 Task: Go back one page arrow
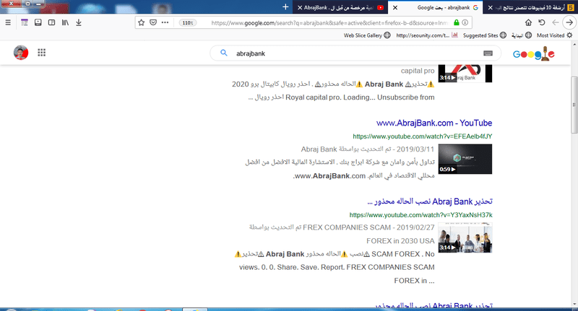[x=555, y=22]
